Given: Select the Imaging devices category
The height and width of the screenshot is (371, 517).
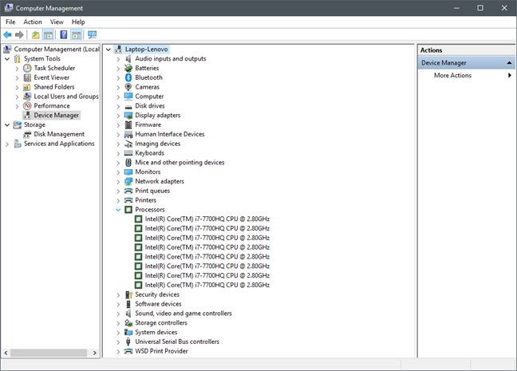Looking at the screenshot, I should coord(158,144).
